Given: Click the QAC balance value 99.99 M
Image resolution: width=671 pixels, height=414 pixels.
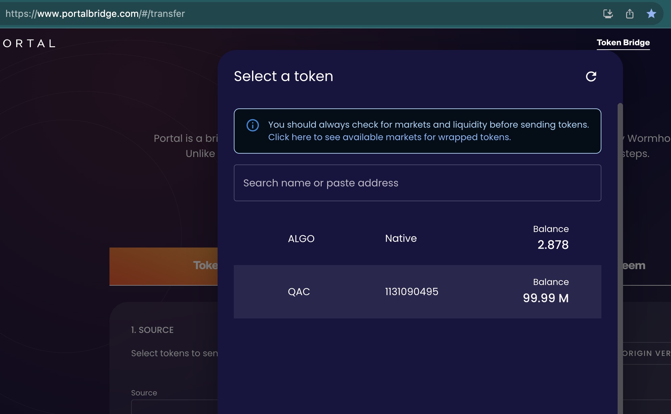Looking at the screenshot, I should (x=545, y=298).
